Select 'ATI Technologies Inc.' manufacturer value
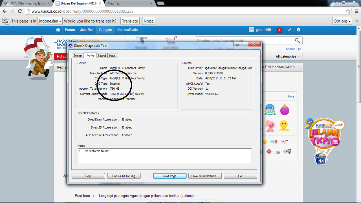Viewport: 361px width, 203px height. 124,73
